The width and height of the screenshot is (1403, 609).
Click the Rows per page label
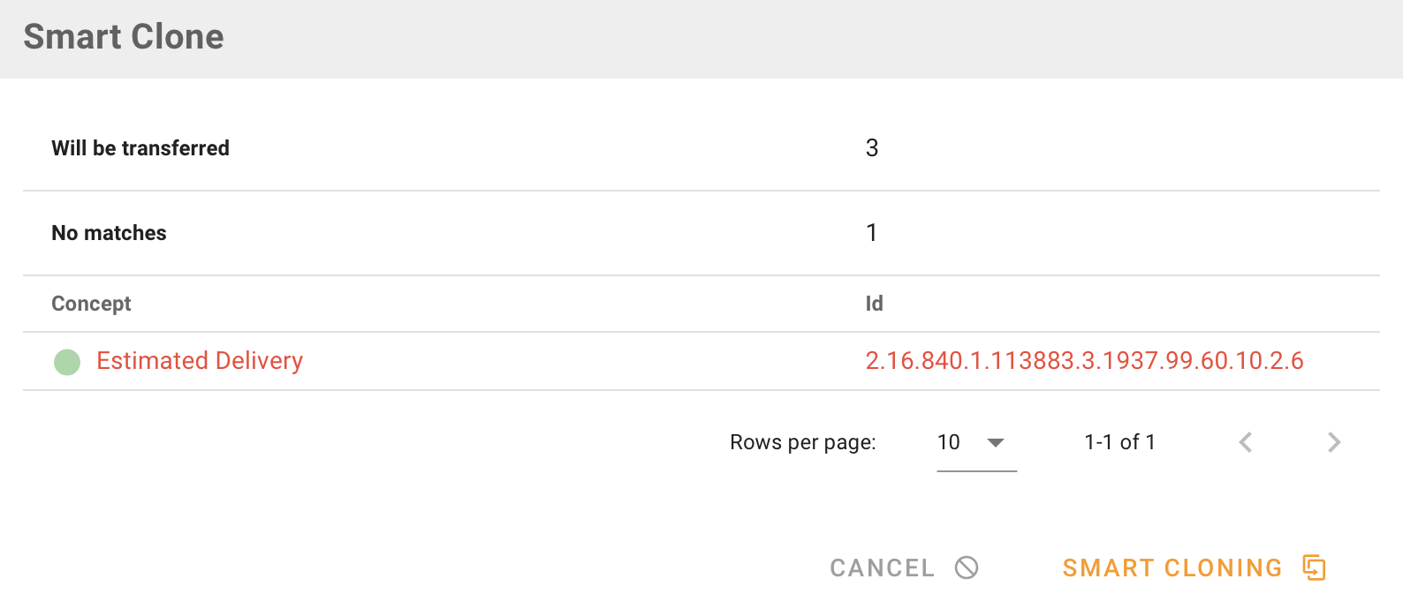coord(802,442)
